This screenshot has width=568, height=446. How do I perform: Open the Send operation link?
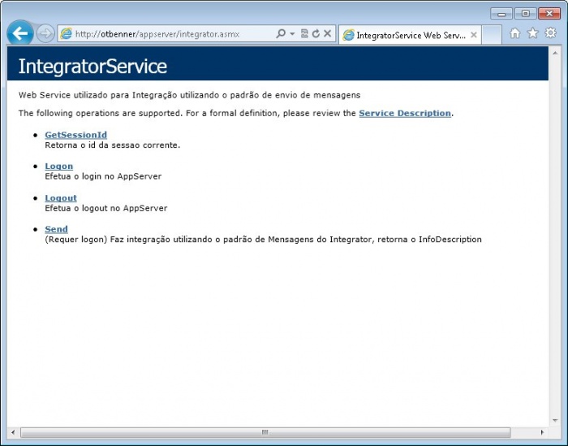[56, 229]
